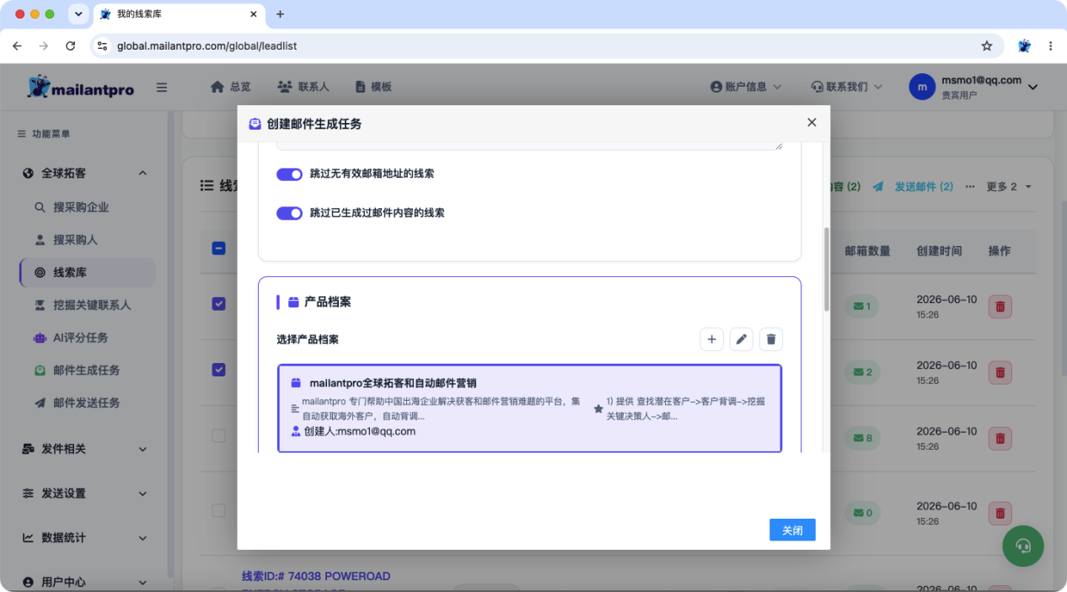Select the 我的线索库 browser tab

coord(179,14)
